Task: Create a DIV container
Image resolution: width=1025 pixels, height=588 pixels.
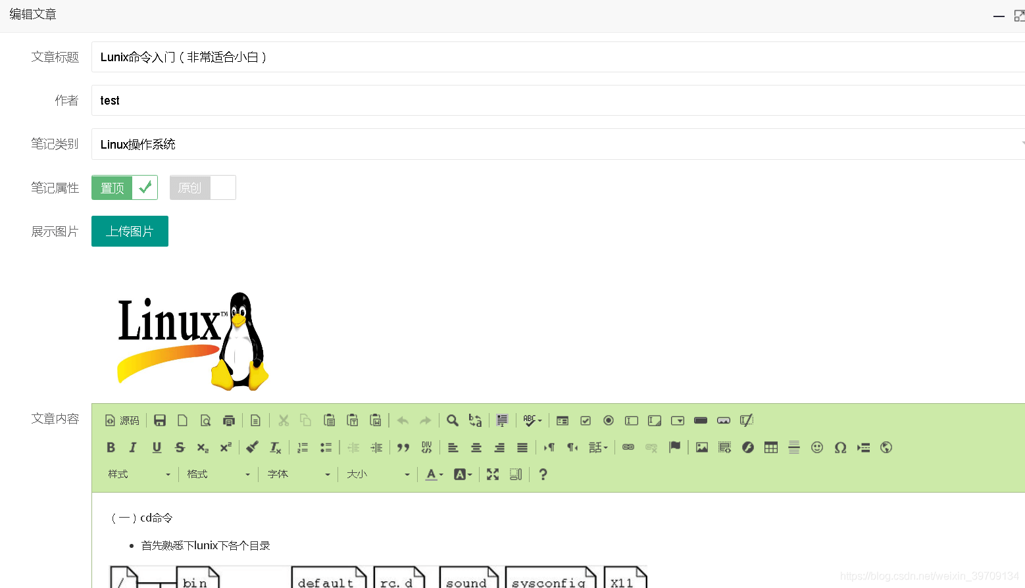Action: 426,447
